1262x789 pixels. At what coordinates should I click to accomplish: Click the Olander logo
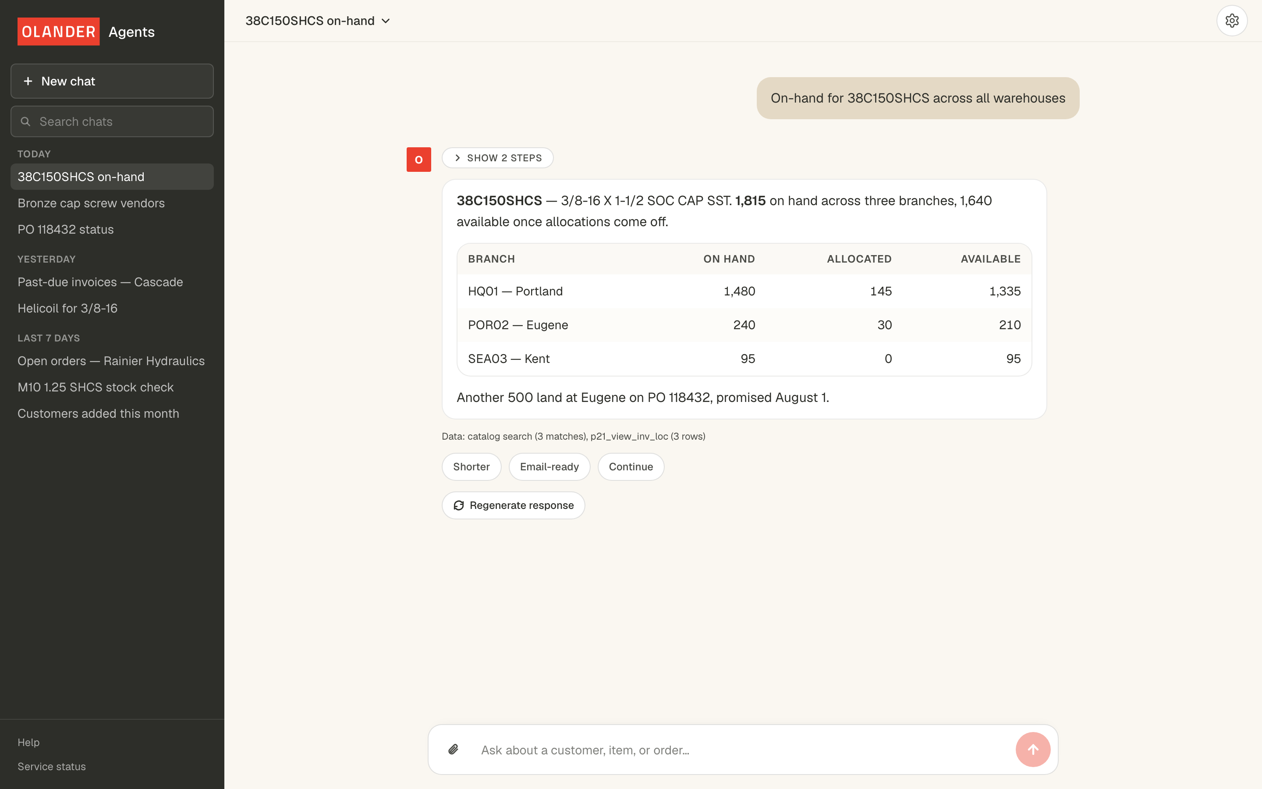[x=58, y=32]
